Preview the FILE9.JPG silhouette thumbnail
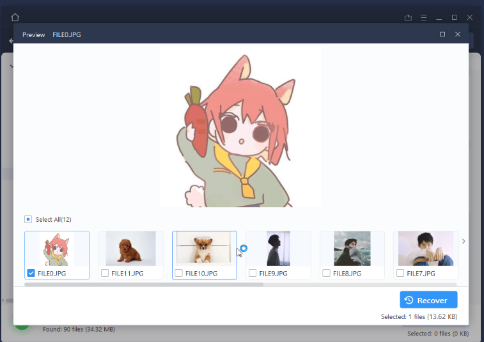The image size is (484, 342). (278, 249)
